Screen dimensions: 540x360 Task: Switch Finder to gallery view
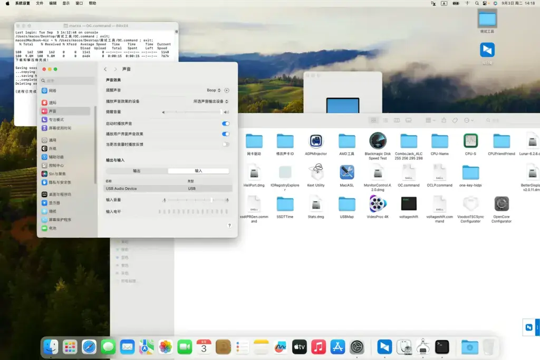click(x=409, y=120)
